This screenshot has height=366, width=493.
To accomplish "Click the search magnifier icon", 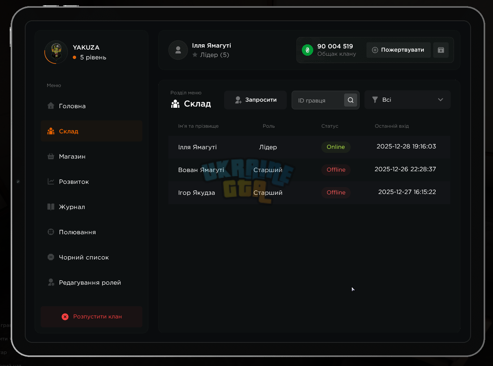I will [x=351, y=100].
